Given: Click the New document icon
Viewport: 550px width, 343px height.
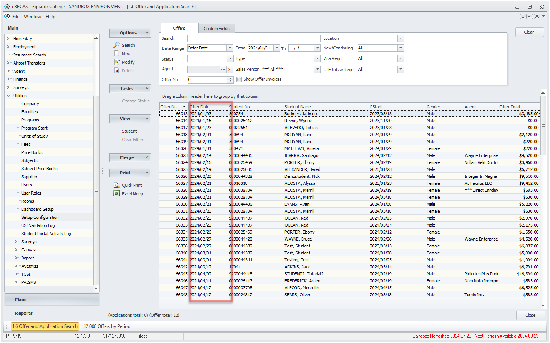Looking at the screenshot, I should [x=117, y=54].
